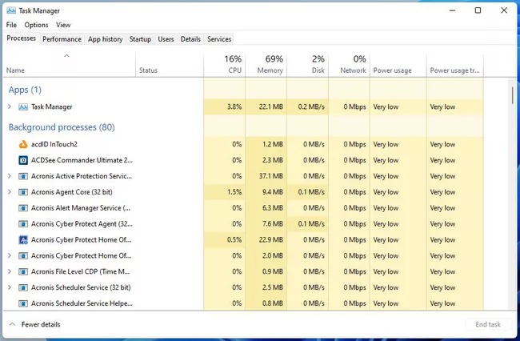Sort by the Power usage column header
The width and height of the screenshot is (520, 341).
pos(398,66)
